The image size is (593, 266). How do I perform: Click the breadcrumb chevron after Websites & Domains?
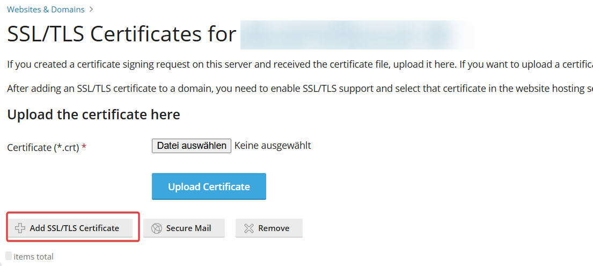pos(91,10)
